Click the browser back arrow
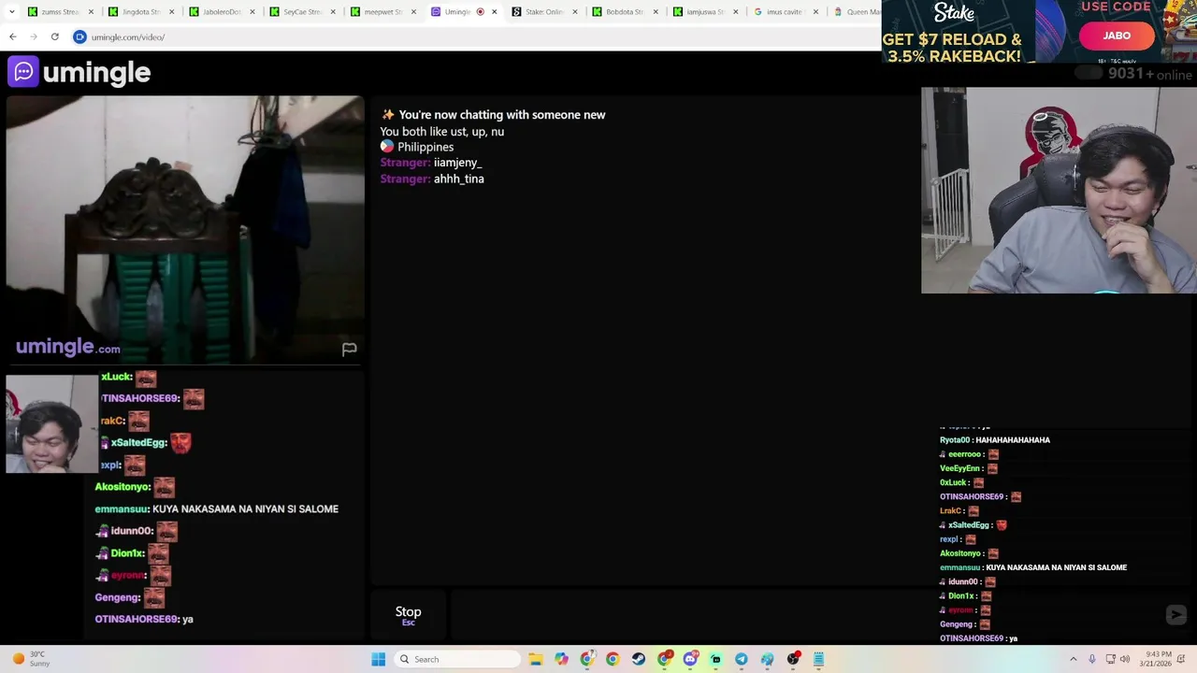 point(13,36)
